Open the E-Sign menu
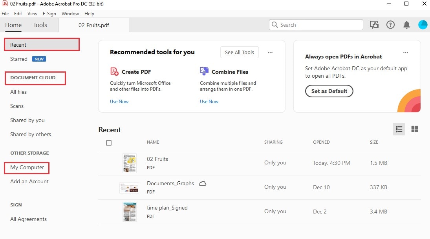Image resolution: width=430 pixels, height=239 pixels. tap(49, 14)
